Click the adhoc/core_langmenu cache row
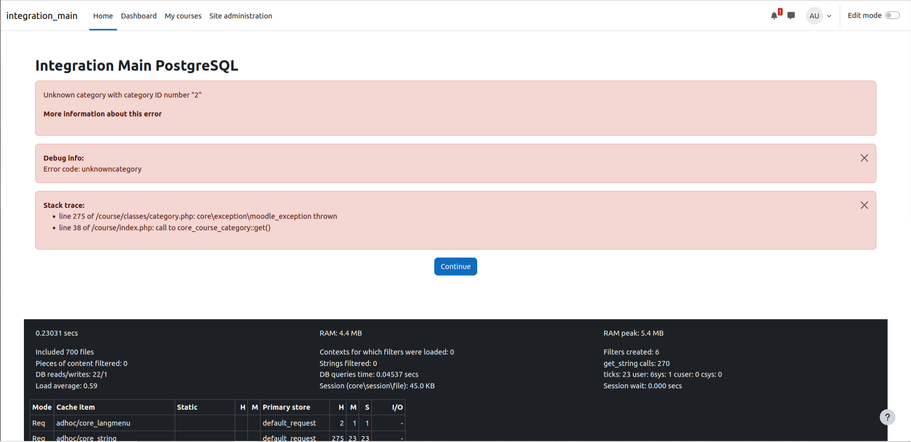 [218, 423]
